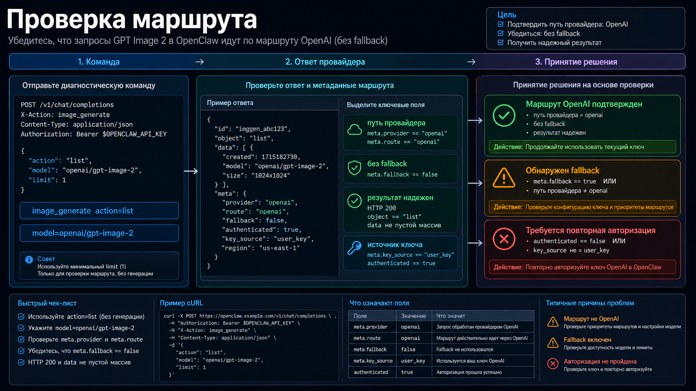Click heading Маршрут OpenAI подтвержден
Screen dimensions: 696x391
pos(584,104)
